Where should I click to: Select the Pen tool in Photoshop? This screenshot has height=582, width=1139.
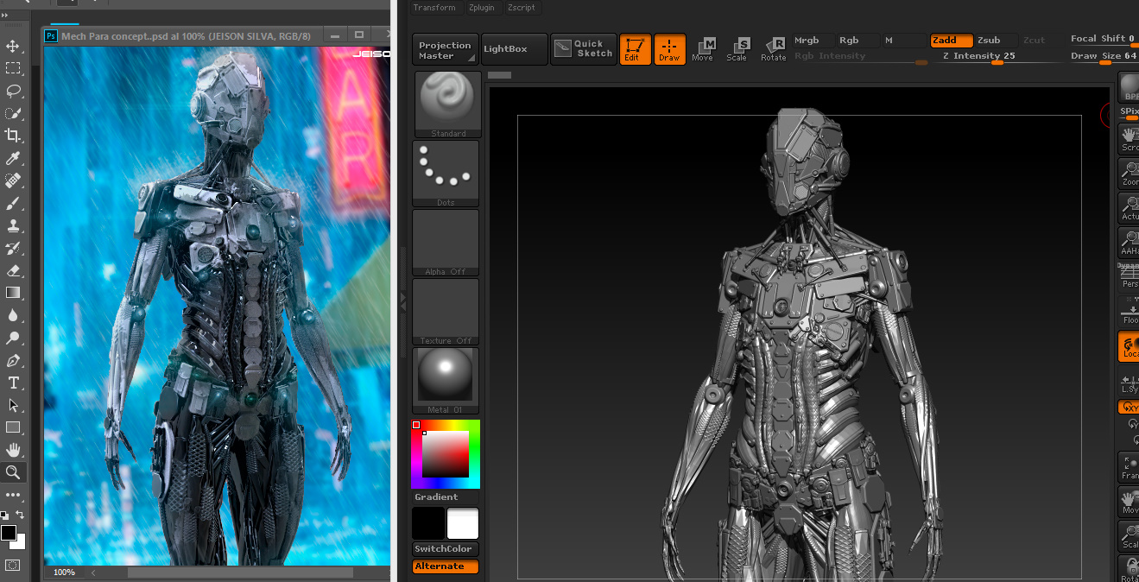(x=13, y=360)
